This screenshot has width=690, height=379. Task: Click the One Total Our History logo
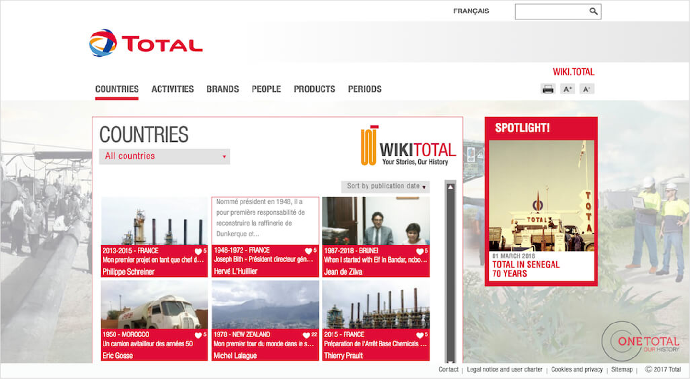(641, 342)
